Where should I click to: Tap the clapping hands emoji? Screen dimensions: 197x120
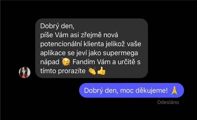pyautogui.click(x=92, y=71)
